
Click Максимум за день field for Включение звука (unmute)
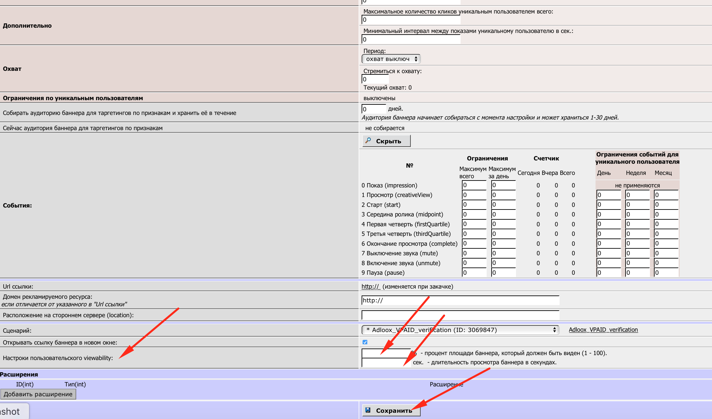pyautogui.click(x=503, y=263)
